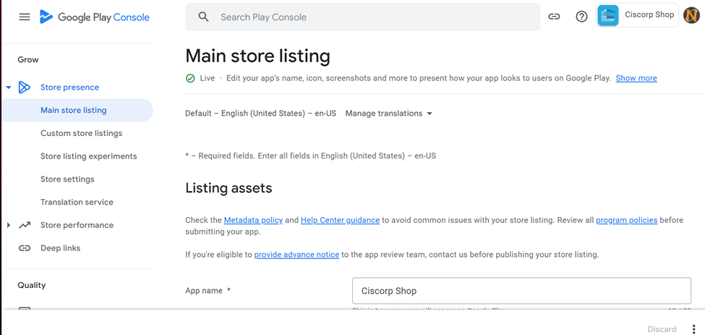This screenshot has width=705, height=335.
Task: Open the three-dot more options menu
Action: pos(695,328)
